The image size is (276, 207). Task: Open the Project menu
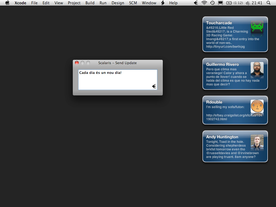74,3
